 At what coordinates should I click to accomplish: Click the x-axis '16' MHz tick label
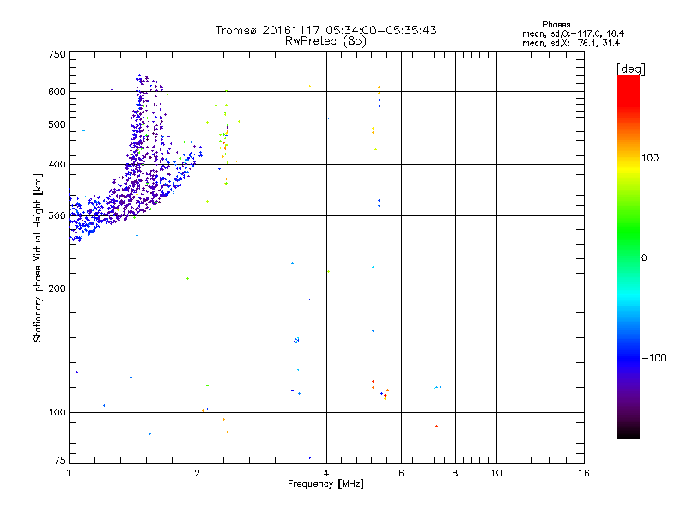click(x=584, y=473)
